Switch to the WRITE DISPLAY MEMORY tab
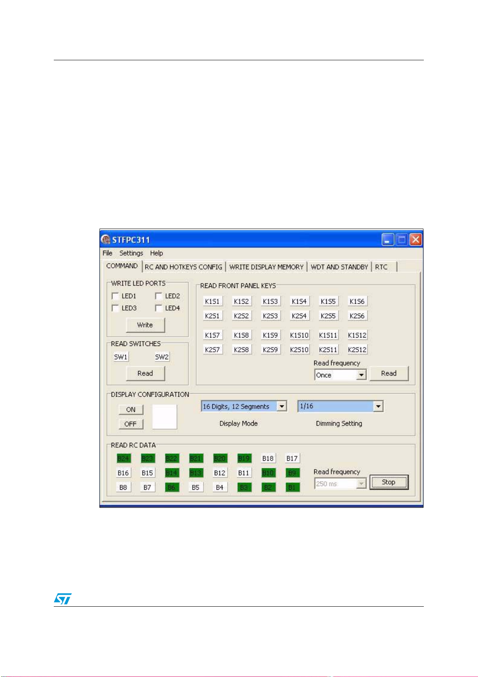 tap(266, 267)
